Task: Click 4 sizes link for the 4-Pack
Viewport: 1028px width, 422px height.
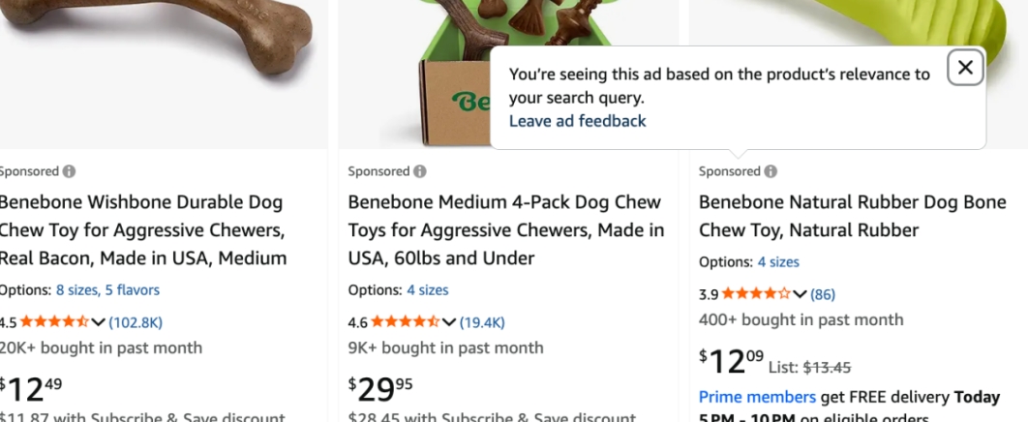Action: pyautogui.click(x=427, y=290)
